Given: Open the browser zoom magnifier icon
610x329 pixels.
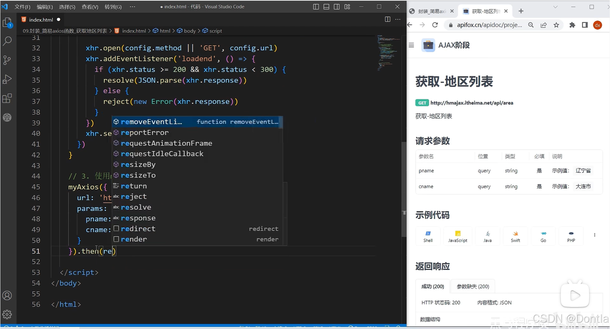Looking at the screenshot, I should pyautogui.click(x=531, y=25).
